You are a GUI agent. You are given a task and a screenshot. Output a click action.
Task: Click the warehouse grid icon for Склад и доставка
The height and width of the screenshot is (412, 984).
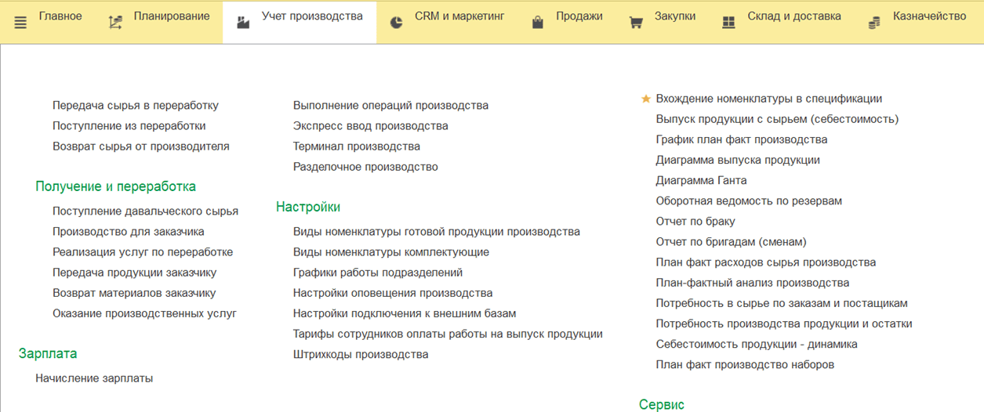729,23
